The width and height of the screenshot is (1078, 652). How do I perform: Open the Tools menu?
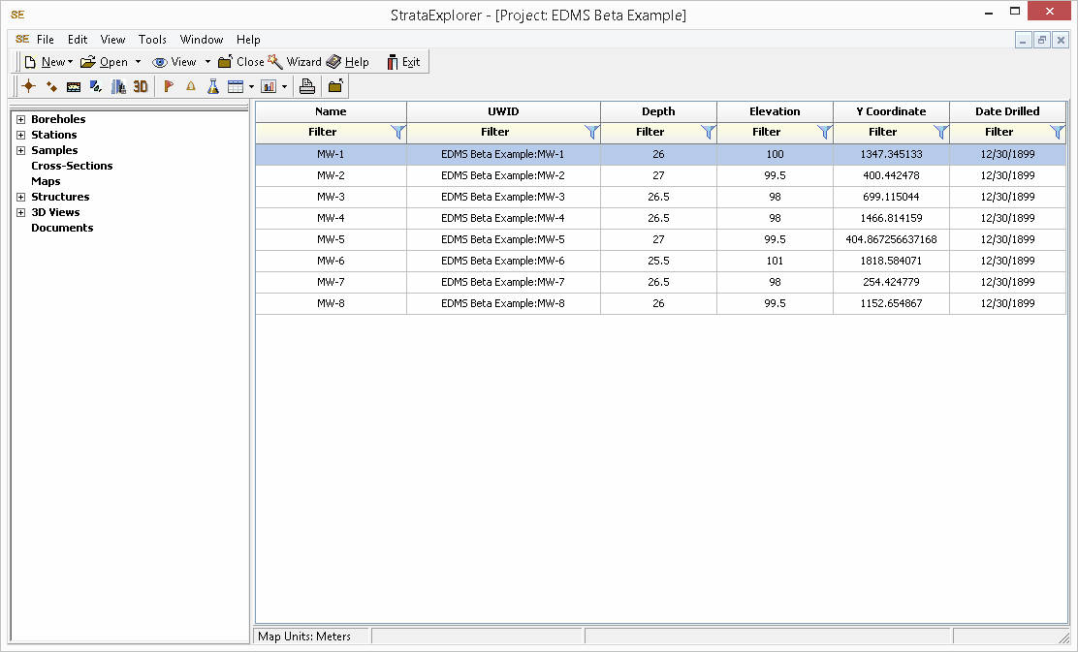pyautogui.click(x=152, y=40)
